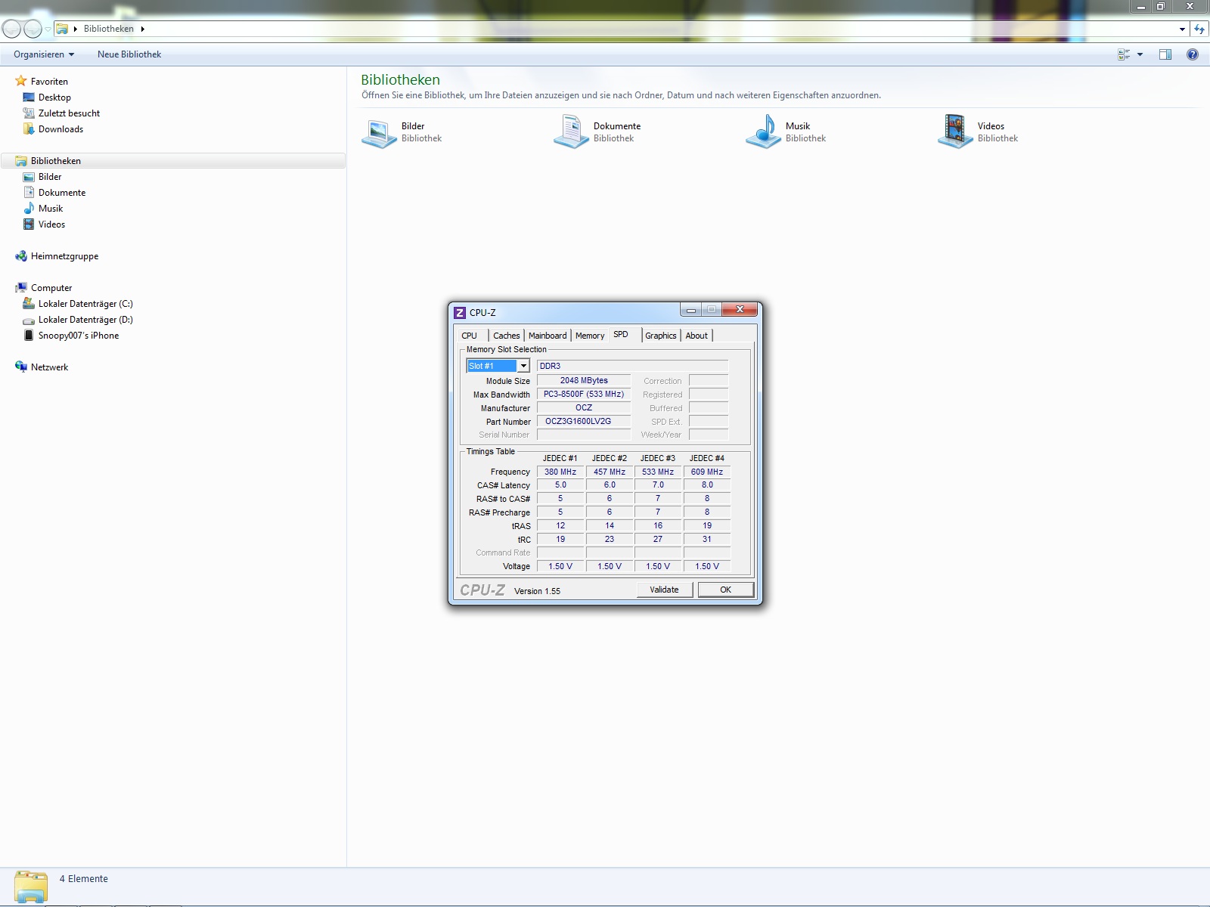This screenshot has width=1210, height=907.
Task: Select Bilder in the navigation tree
Action: (50, 177)
